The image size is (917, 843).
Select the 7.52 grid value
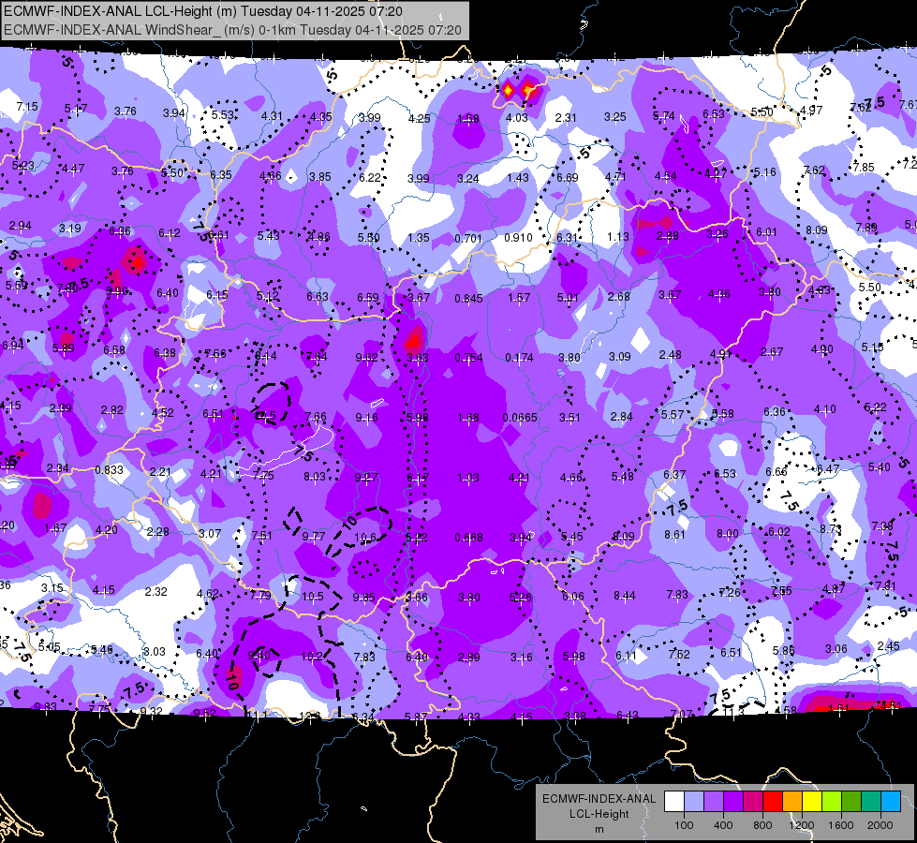(x=679, y=654)
